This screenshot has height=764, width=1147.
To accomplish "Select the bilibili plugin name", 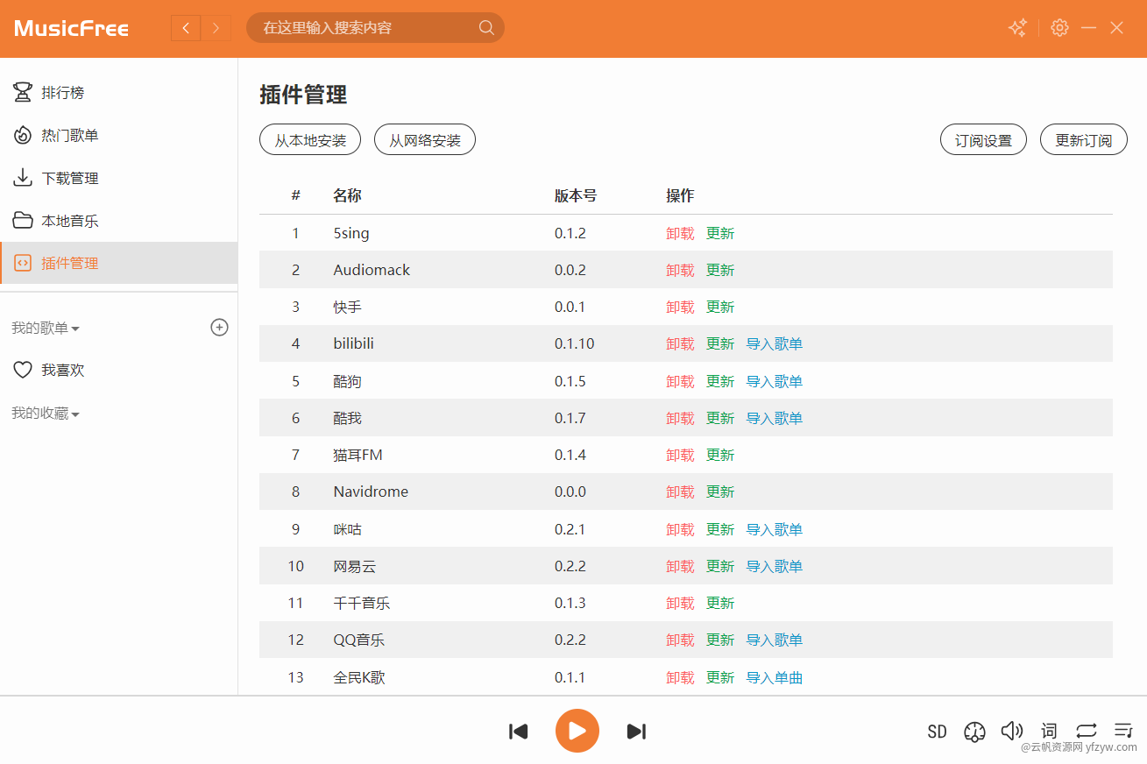I will coord(354,343).
